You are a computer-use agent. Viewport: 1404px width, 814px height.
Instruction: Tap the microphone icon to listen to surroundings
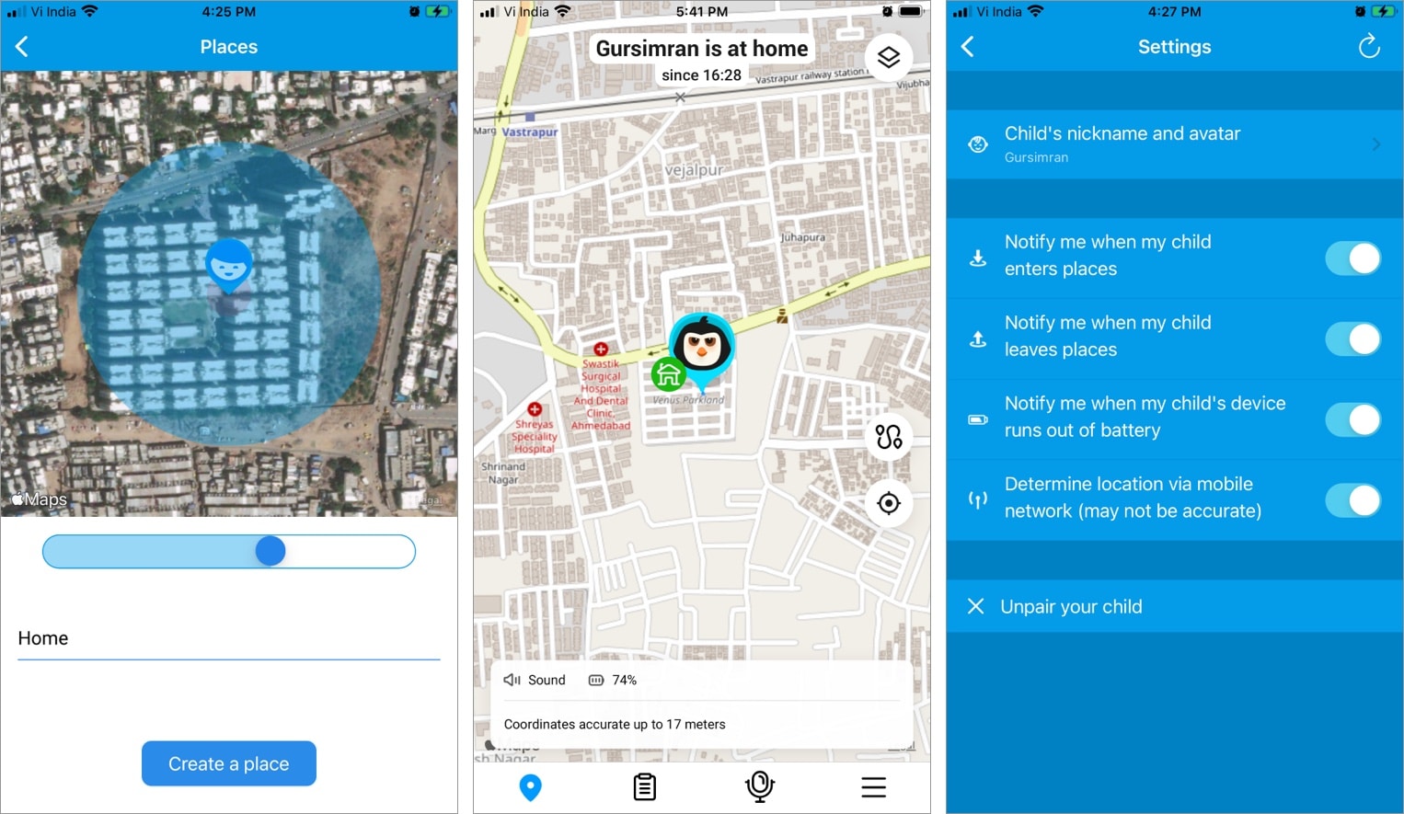[759, 787]
